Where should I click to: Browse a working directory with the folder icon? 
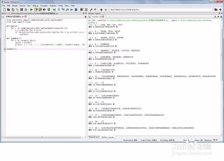pos(216,10)
